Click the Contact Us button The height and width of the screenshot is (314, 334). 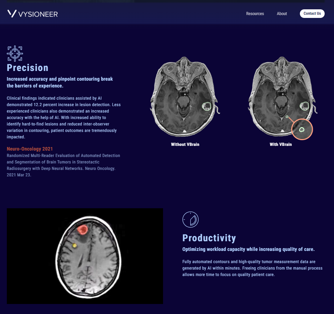[x=312, y=14]
